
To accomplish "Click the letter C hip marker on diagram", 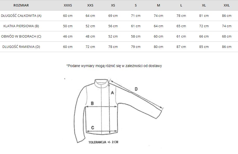I will coord(93,128).
